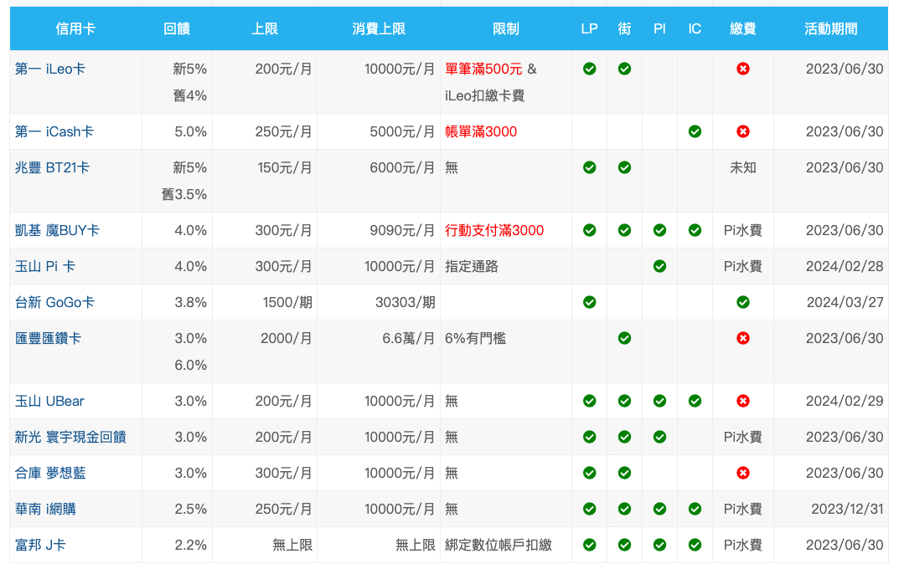Click the PI green check for 新光 寰宇現金回饋
The width and height of the screenshot is (899, 569).
click(x=660, y=438)
